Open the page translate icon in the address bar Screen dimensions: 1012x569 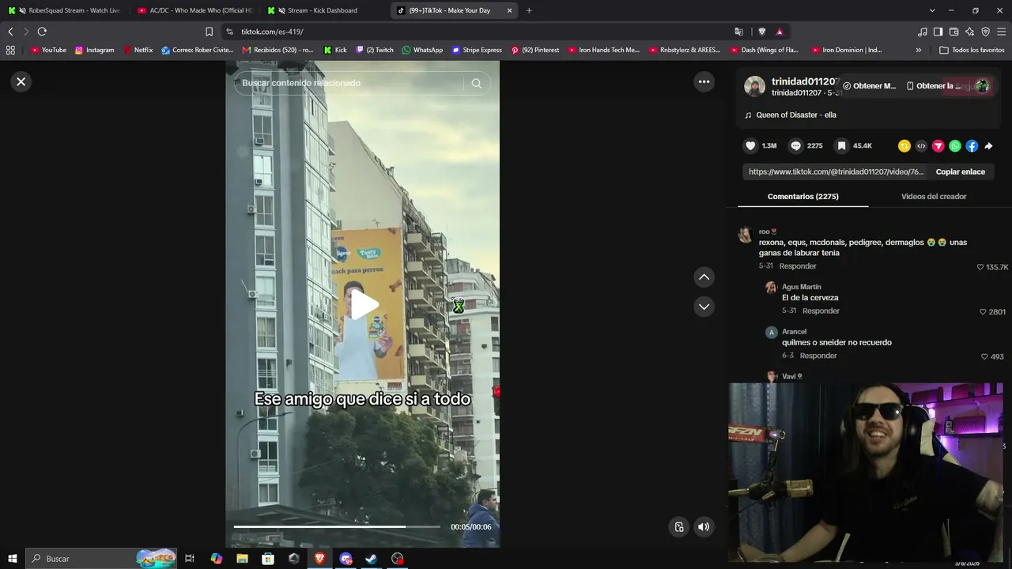(738, 32)
